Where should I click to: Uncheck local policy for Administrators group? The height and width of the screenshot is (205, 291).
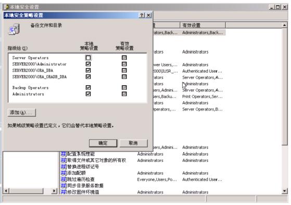[x=88, y=94]
